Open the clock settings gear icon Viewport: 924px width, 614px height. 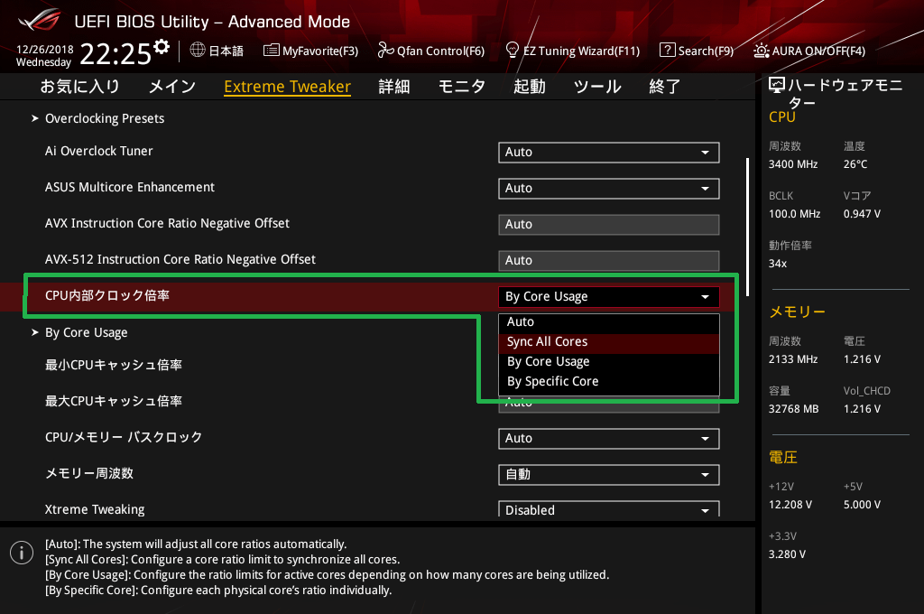pyautogui.click(x=162, y=47)
